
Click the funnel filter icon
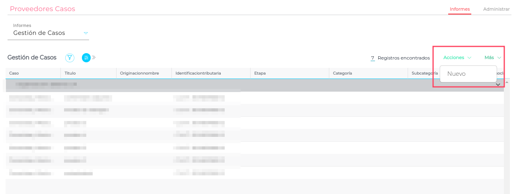(x=70, y=58)
